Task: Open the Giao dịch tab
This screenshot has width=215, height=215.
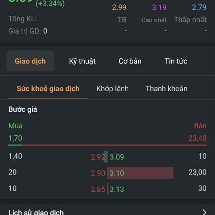Action: (30, 61)
